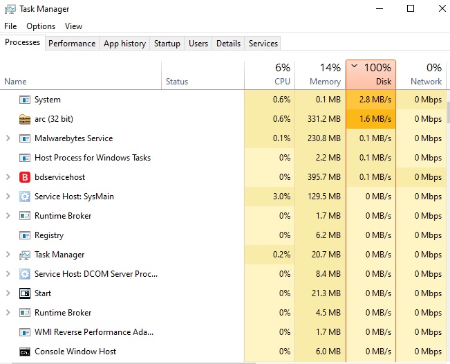Switch to the Performance tab

click(x=72, y=44)
